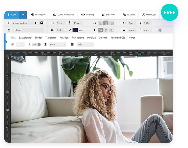This screenshot has width=188, height=148.
Task: Open the Style tab
Action: (x=12, y=15)
